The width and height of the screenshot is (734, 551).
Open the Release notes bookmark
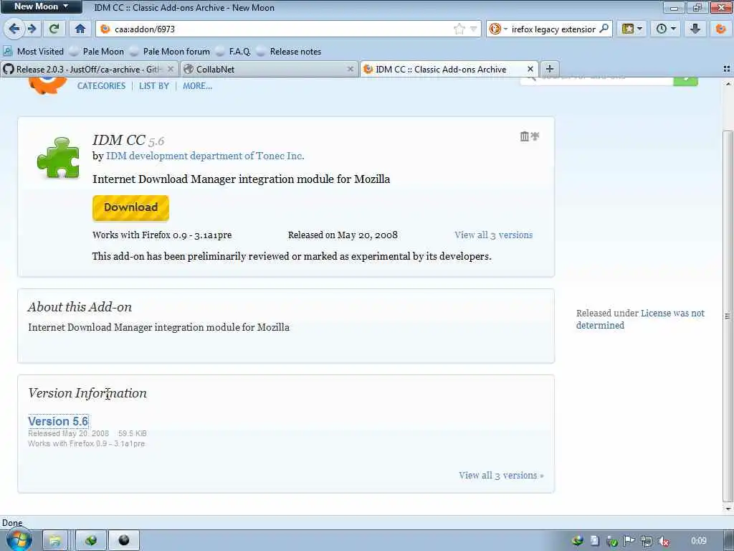[289, 52]
